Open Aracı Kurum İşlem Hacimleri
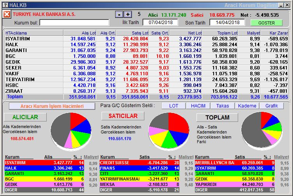The image size is (293, 196). [x=52, y=106]
